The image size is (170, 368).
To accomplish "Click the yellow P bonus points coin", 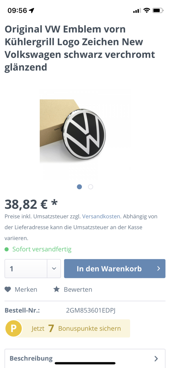I will click(x=14, y=328).
